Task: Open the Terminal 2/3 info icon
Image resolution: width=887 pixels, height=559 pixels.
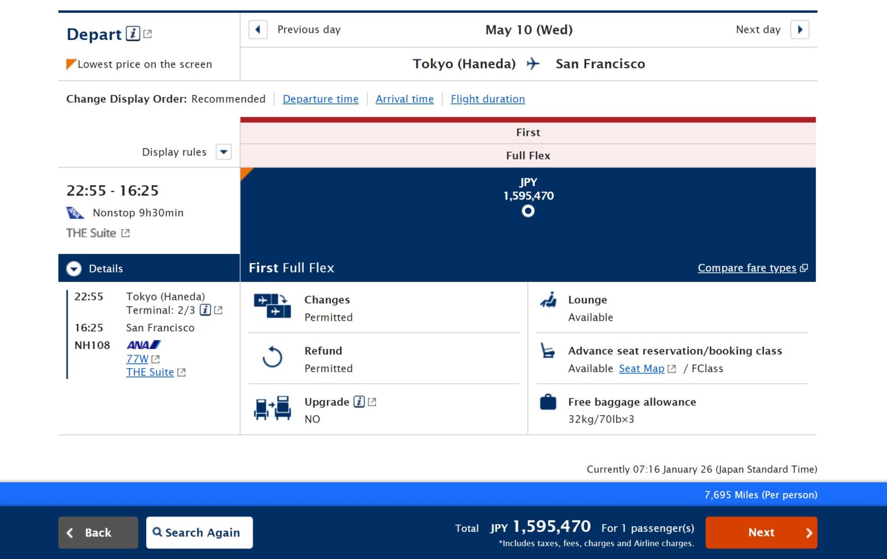Action: [205, 310]
